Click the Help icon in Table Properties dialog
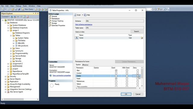 [85, 15]
